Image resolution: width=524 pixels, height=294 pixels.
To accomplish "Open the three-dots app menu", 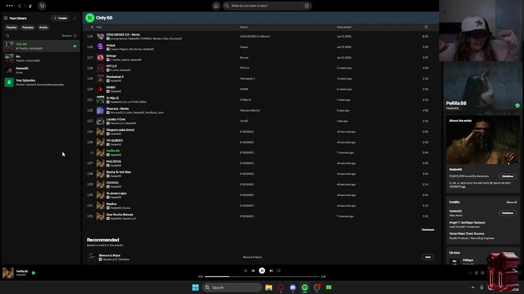I will tap(9, 6).
